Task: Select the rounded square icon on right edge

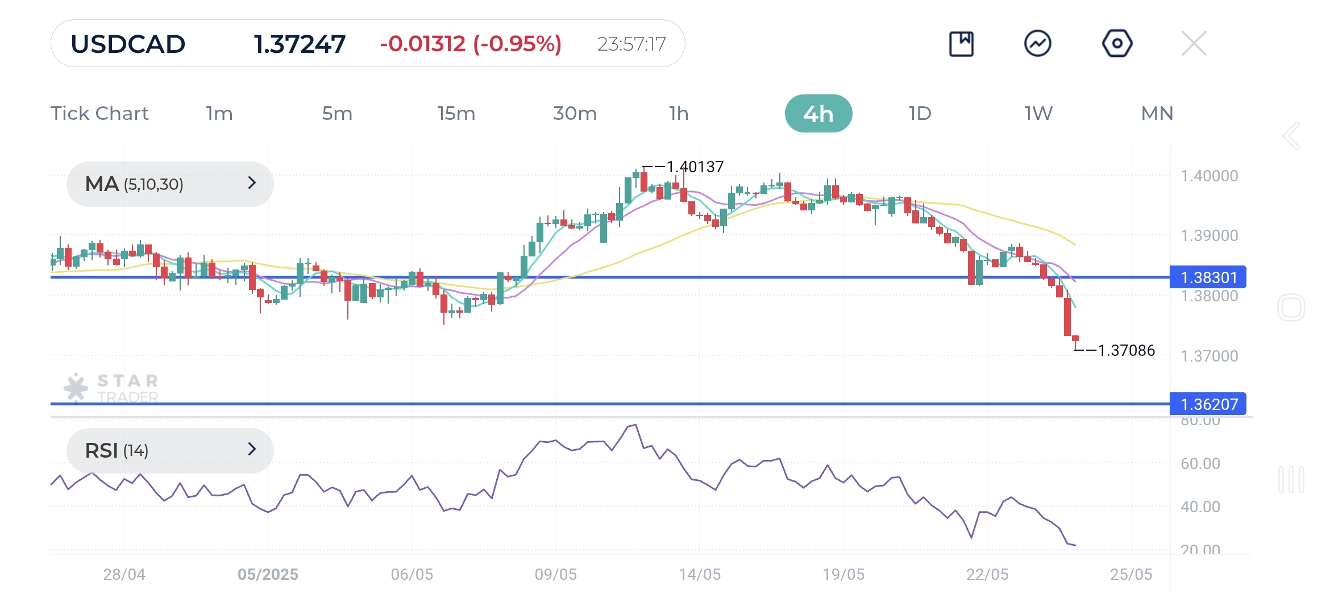Action: coord(1291,306)
